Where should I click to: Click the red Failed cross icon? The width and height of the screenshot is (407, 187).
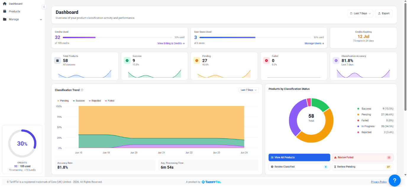[266, 60]
